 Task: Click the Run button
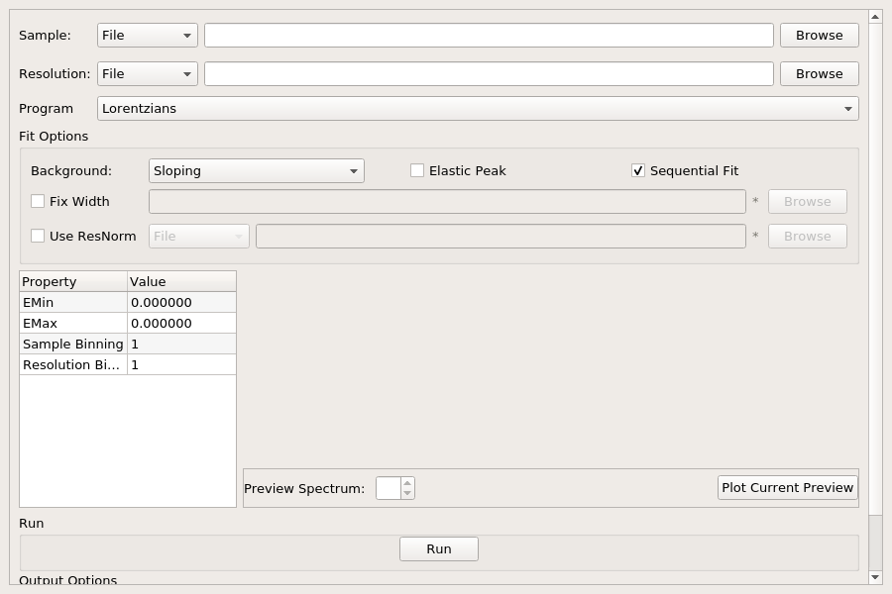pyautogui.click(x=439, y=549)
